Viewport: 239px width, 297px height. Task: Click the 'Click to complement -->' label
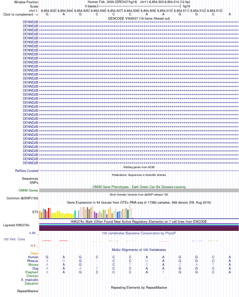(x=21, y=14)
